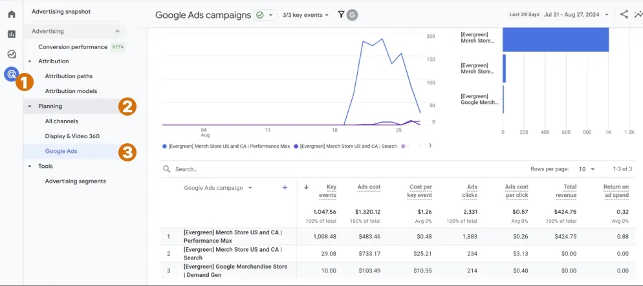Click the 1,047.56 total key events
Screen dimensions: 643x286
[x=324, y=212]
